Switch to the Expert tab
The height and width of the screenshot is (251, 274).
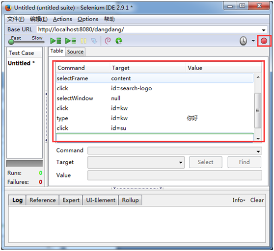click(71, 200)
